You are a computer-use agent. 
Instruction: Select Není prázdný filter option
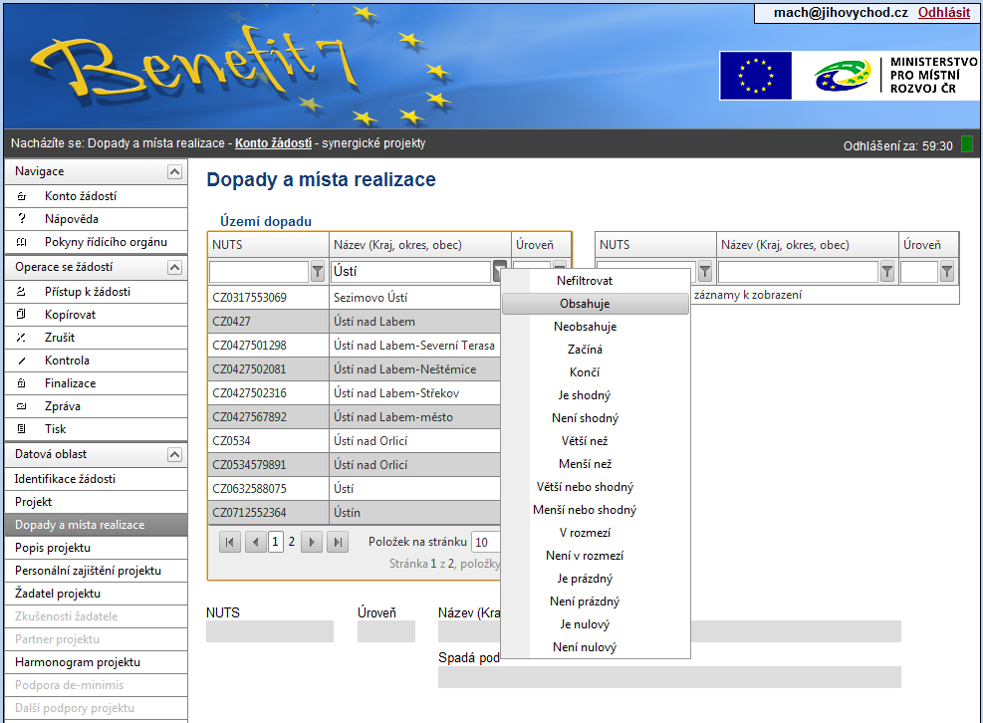click(585, 602)
